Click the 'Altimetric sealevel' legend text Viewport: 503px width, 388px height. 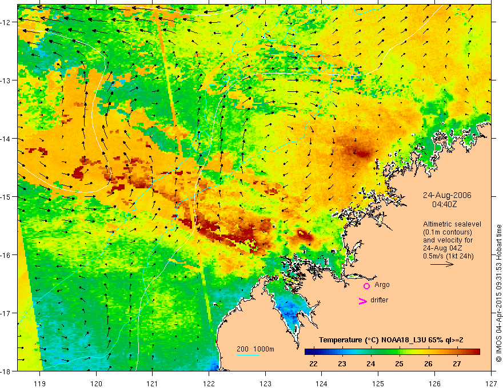(x=452, y=224)
